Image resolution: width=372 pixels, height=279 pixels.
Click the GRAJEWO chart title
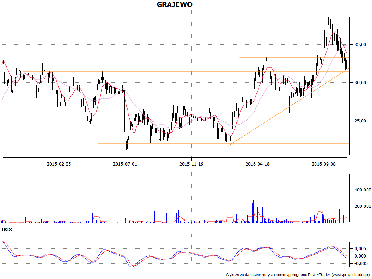pyautogui.click(x=175, y=4)
